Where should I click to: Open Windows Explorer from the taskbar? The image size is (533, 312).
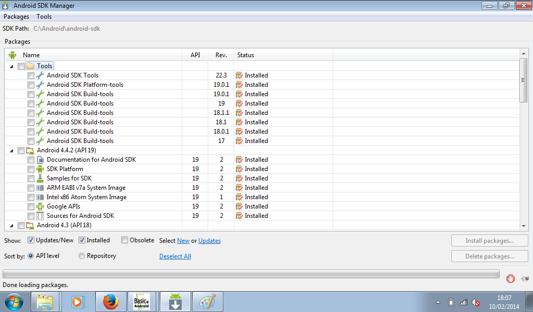click(x=45, y=302)
